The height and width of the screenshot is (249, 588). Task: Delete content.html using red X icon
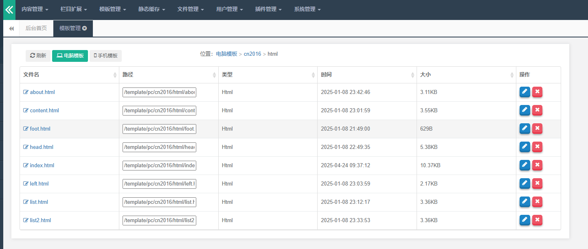[x=537, y=110]
